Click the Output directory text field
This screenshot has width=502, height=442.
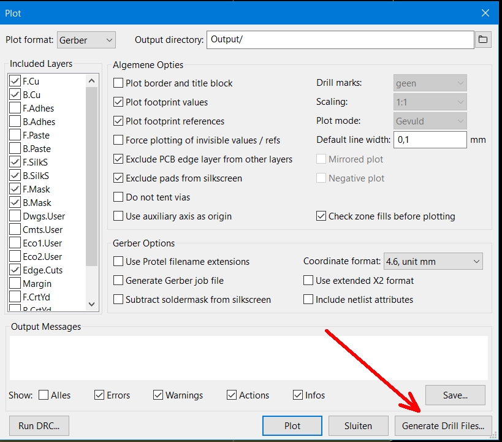340,40
